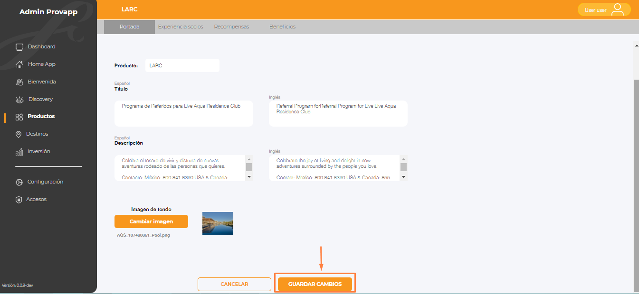639x294 pixels.
Task: Click the pool background image thumbnail
Action: [x=218, y=223]
